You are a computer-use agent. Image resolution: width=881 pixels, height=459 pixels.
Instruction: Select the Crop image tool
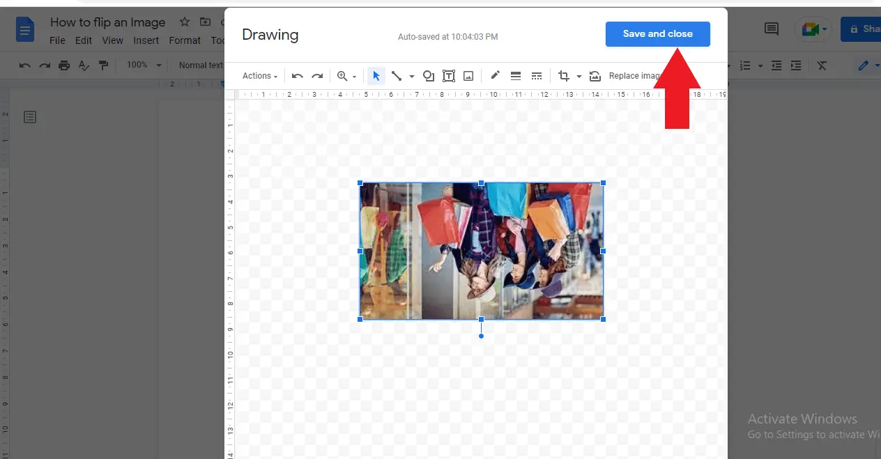click(563, 75)
